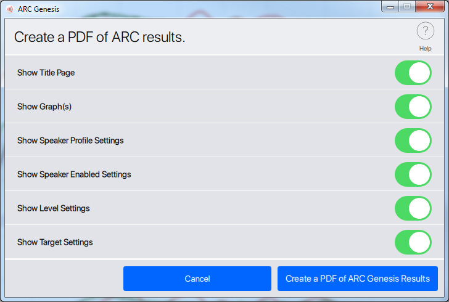449x302 pixels.
Task: Toggle the Show Speaker Profile Settings switch
Action: pyautogui.click(x=413, y=141)
